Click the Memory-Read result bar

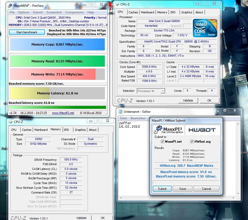[57, 61]
